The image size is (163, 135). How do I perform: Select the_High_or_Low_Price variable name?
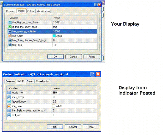point(25,22)
